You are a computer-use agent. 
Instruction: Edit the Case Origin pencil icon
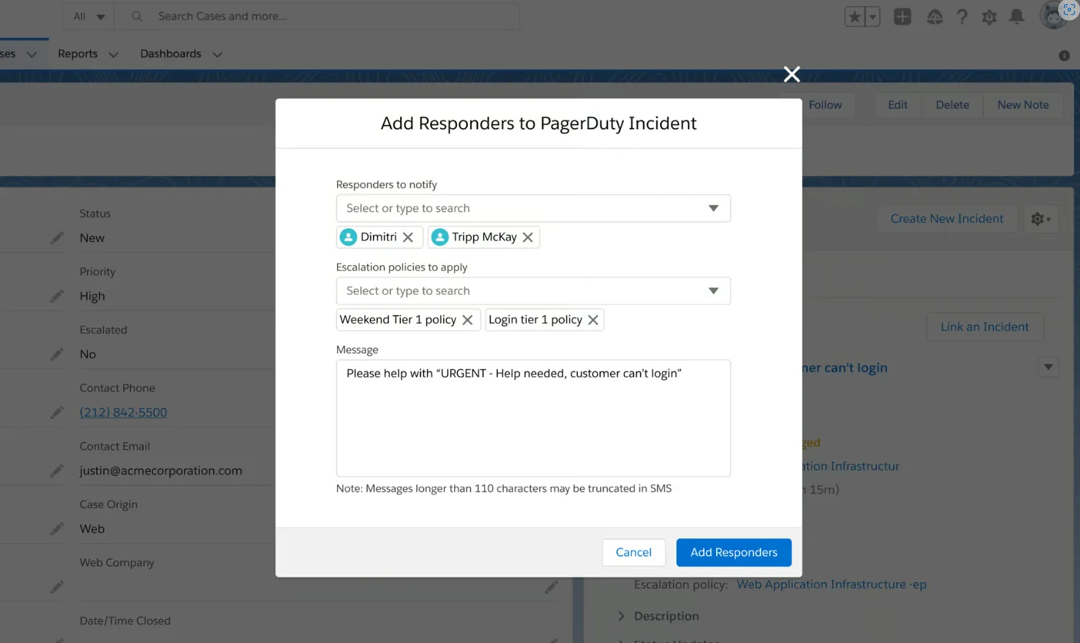coord(57,529)
